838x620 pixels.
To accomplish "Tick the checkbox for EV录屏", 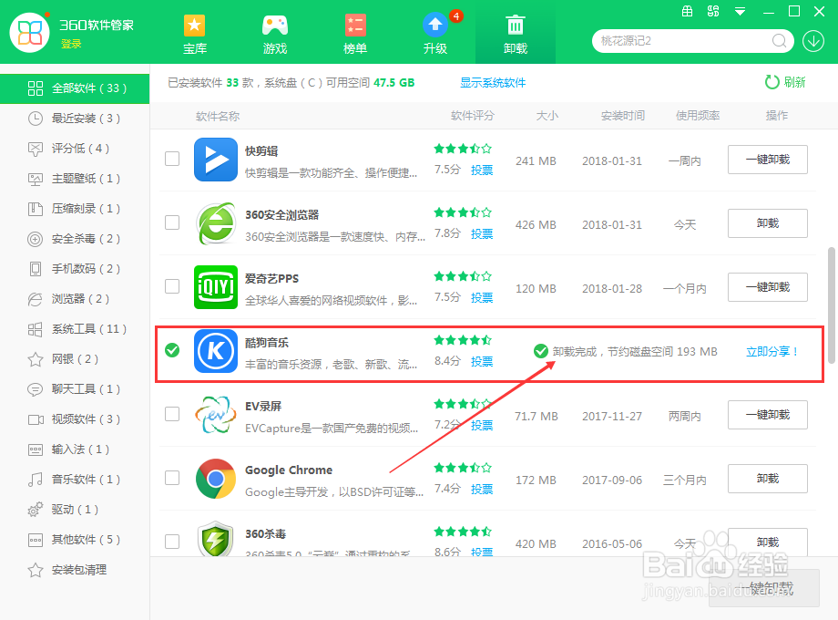I will 172,414.
